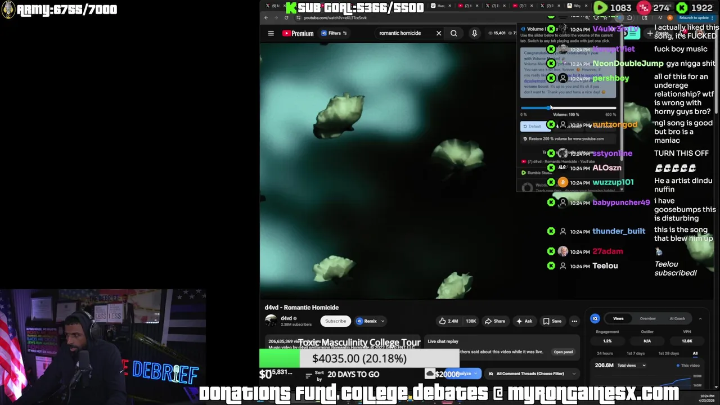Screen dimensions: 720x405
Task: Reload the page in the browser
Action: tap(286, 17)
